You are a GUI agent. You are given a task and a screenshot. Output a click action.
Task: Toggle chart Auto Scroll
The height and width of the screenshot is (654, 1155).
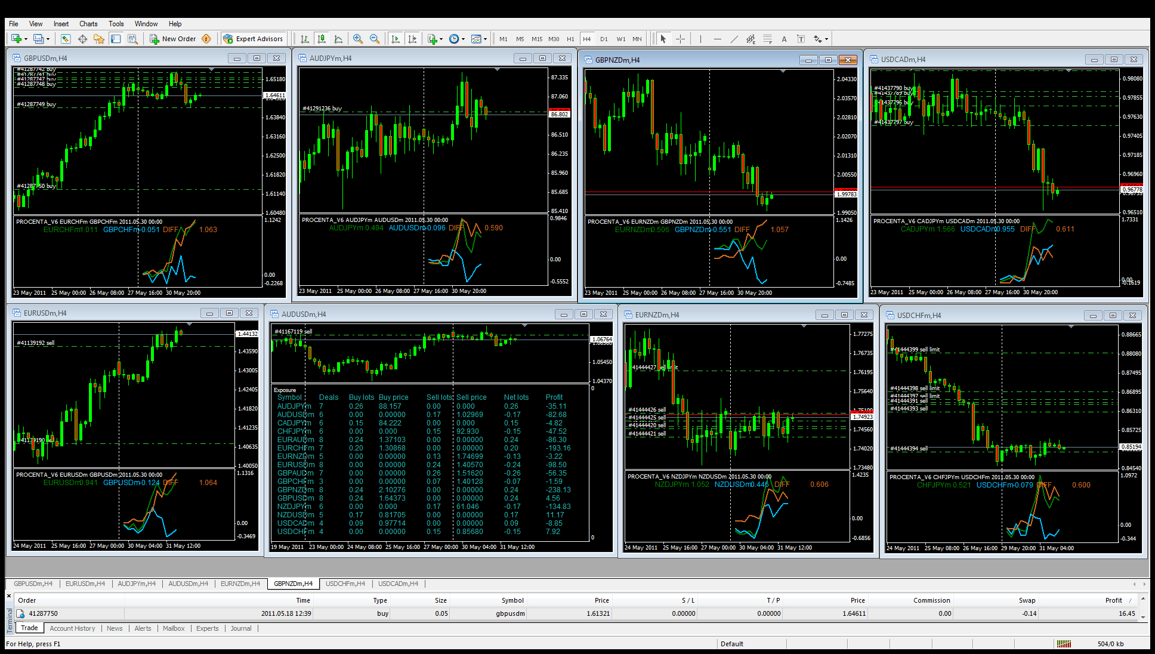tap(395, 39)
